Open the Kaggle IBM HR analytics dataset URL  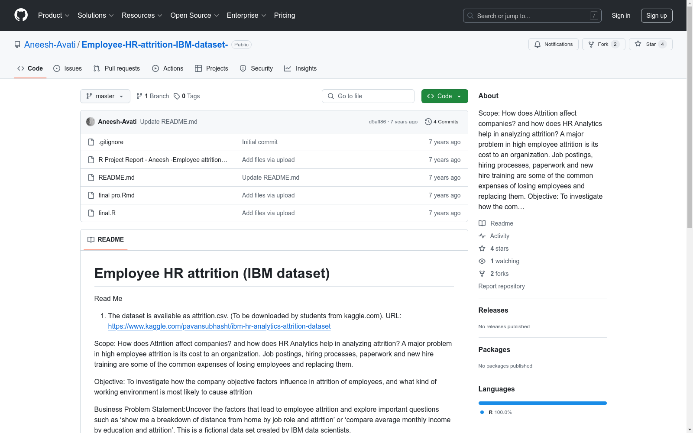click(x=219, y=326)
